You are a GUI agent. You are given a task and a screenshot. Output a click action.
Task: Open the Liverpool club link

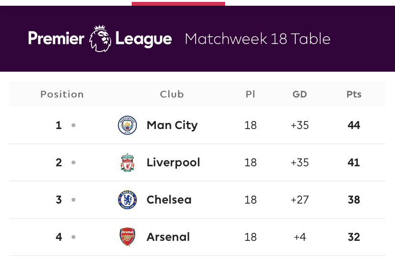point(173,162)
